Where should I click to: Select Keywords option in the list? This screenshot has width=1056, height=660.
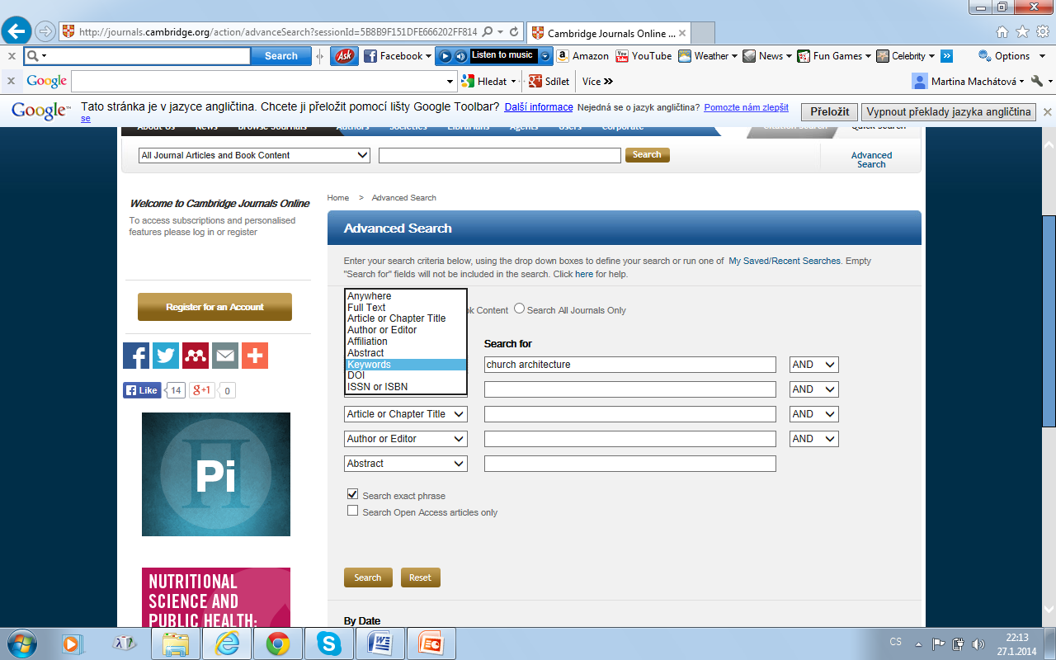[x=405, y=365]
